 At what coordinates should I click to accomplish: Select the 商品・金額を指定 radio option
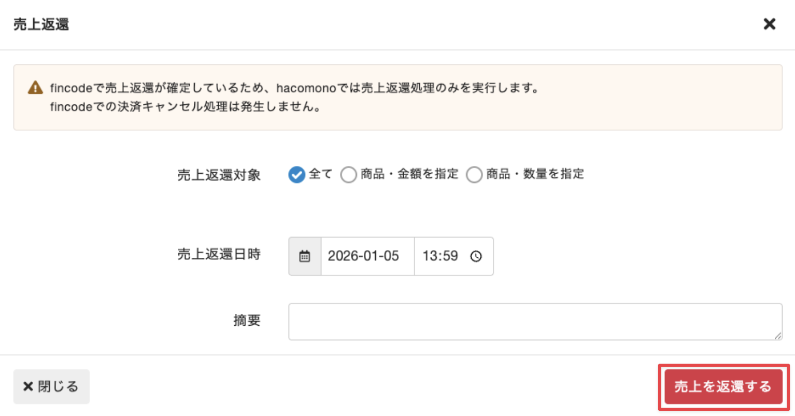(x=349, y=175)
